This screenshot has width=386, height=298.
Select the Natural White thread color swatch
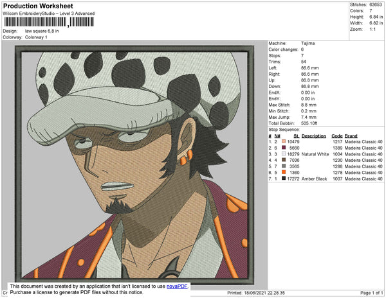(x=284, y=153)
